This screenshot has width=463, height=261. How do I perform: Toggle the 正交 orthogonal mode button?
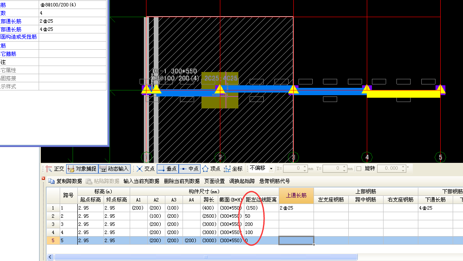point(55,169)
